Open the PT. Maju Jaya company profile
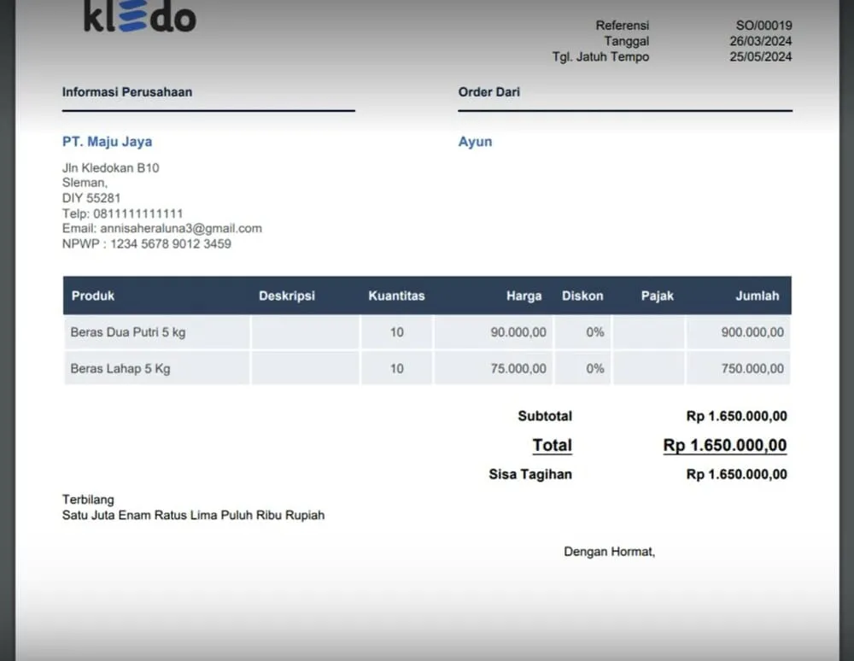The width and height of the screenshot is (854, 661). (x=107, y=142)
